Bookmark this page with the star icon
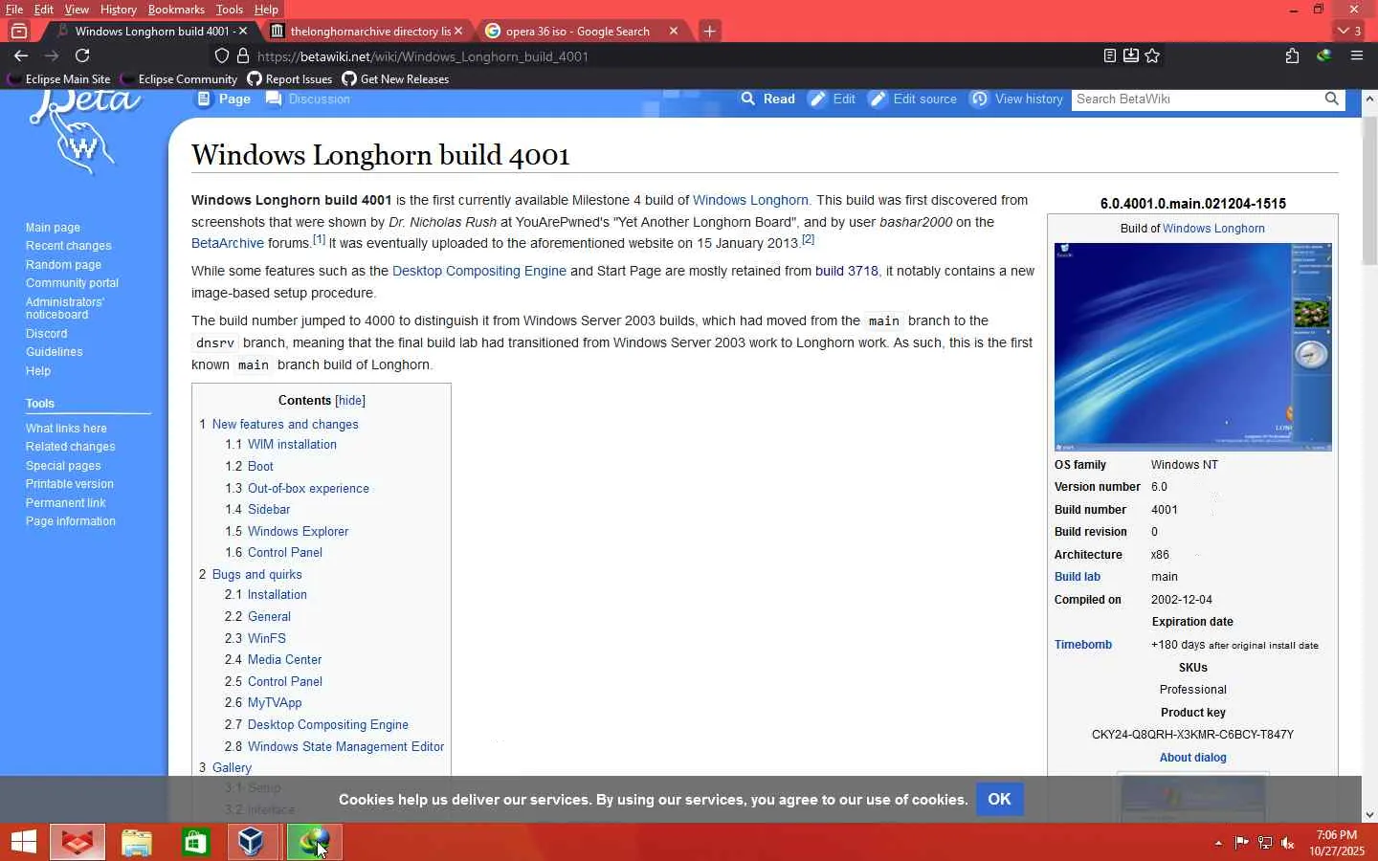Screen dimensions: 1378x861 [x=1153, y=55]
